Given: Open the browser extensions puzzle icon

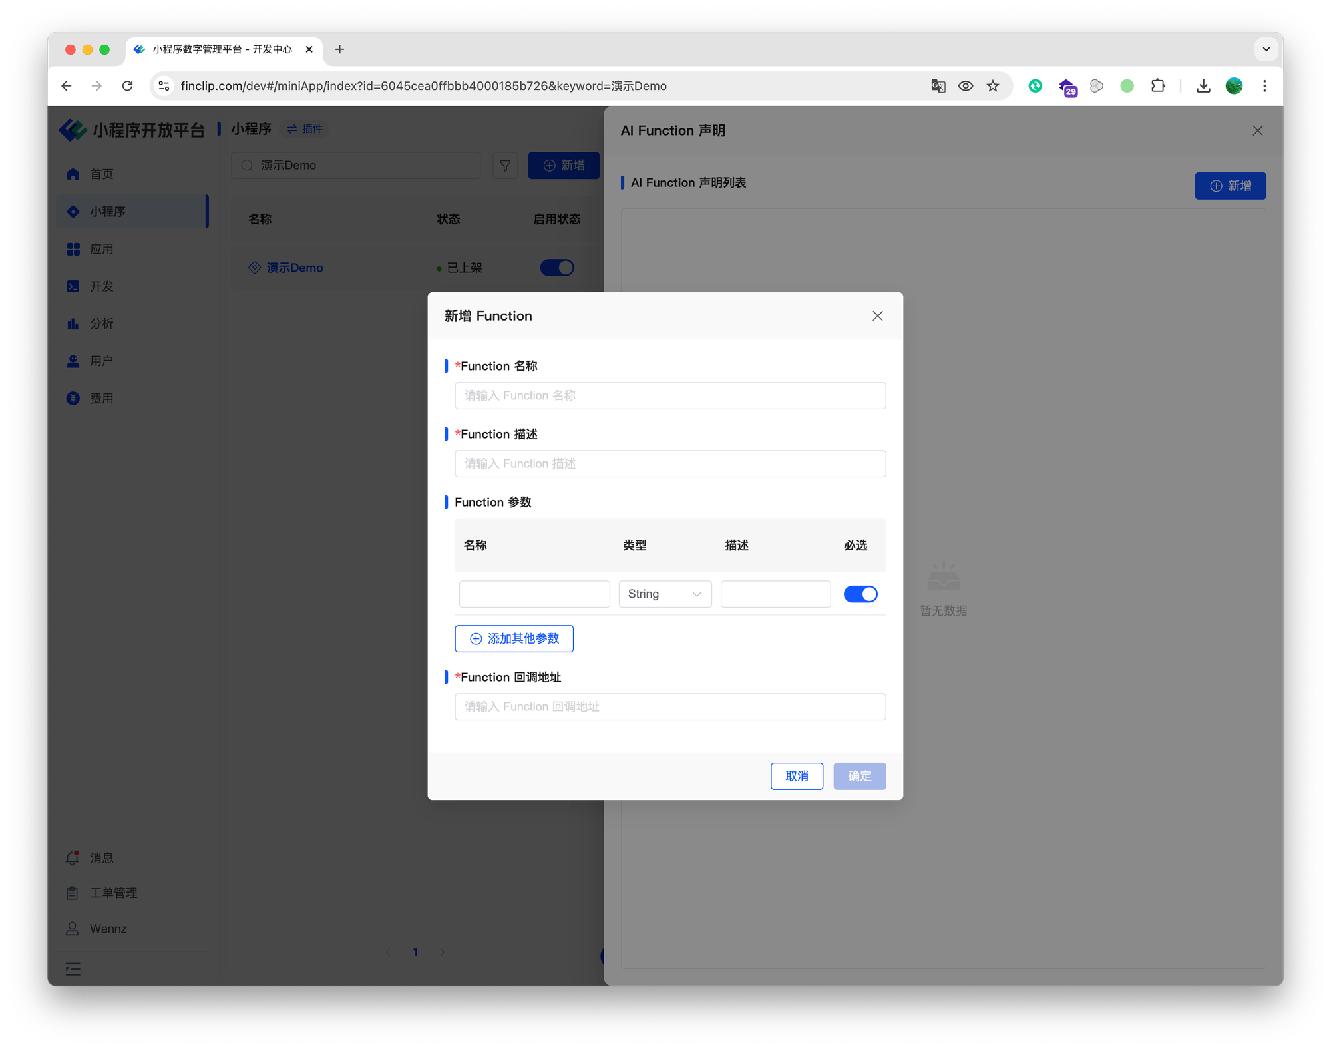Looking at the screenshot, I should pos(1158,86).
